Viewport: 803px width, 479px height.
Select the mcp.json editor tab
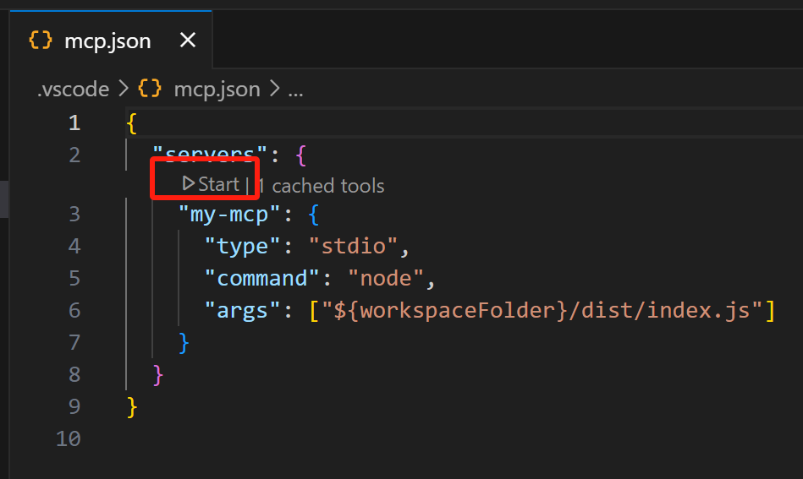pos(107,41)
